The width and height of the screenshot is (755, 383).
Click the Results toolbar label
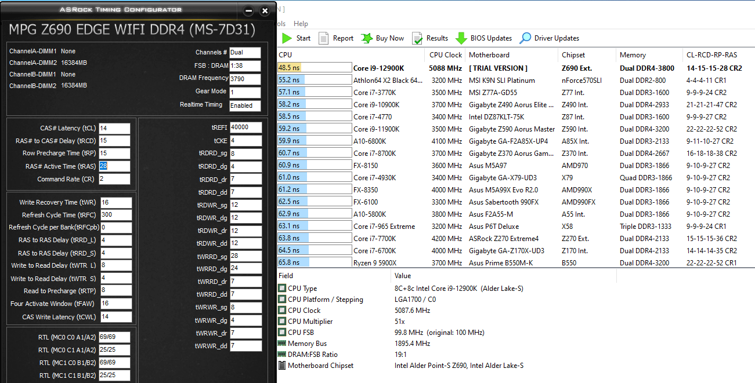point(437,38)
